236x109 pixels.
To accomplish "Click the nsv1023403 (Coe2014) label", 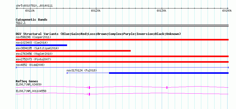I will [32, 43].
